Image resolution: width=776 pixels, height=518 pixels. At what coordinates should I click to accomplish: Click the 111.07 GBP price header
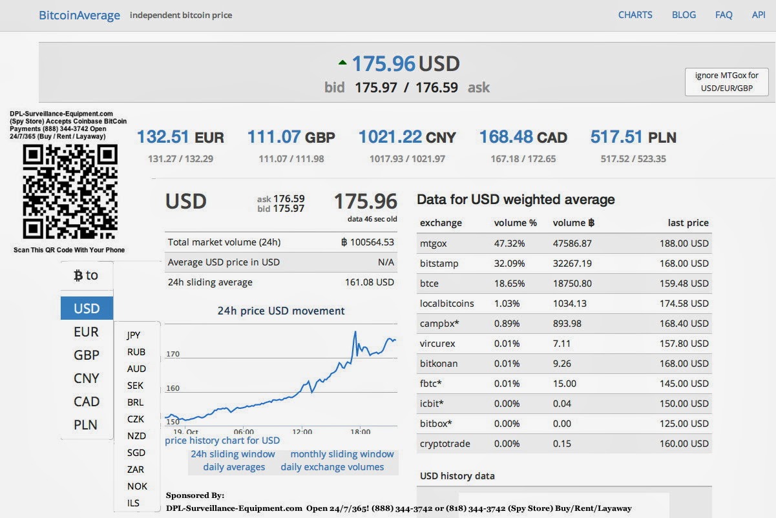point(291,137)
